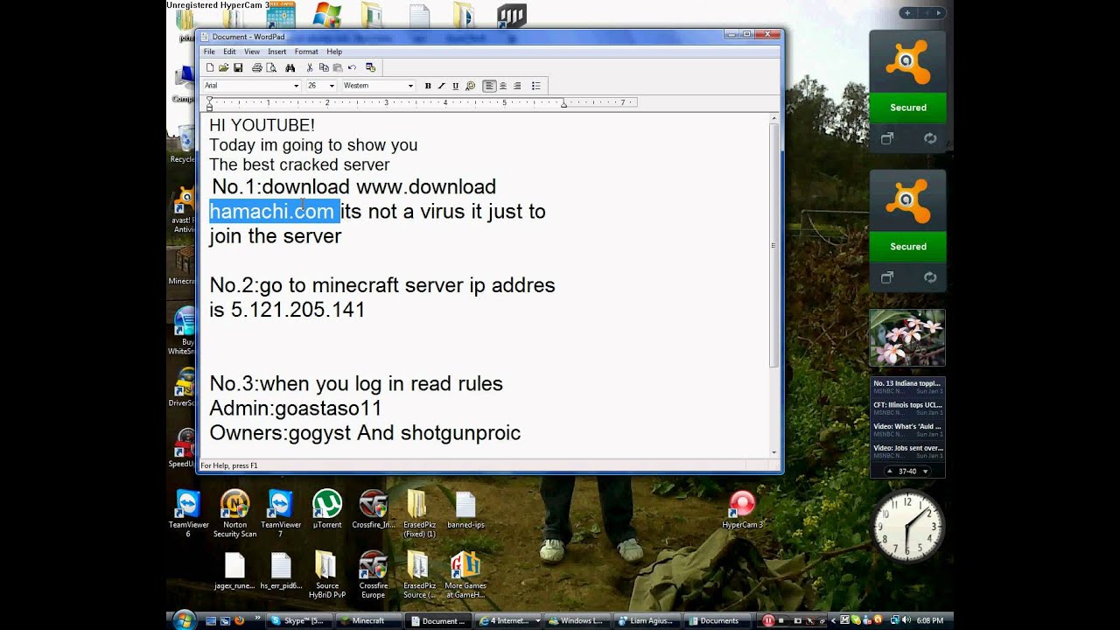Click refresh icon on top Avast gadget
Viewport: 1120px width, 630px height.
pyautogui.click(x=930, y=138)
